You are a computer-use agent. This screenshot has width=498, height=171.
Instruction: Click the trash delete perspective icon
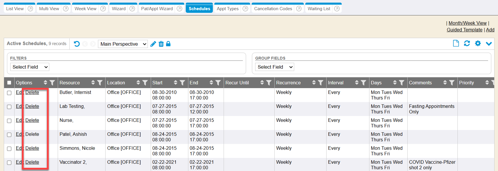(161, 44)
